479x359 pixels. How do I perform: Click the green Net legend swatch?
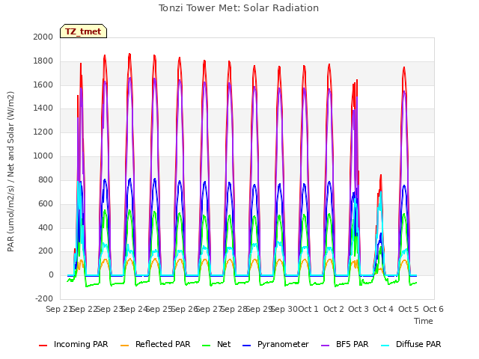tap(207, 346)
